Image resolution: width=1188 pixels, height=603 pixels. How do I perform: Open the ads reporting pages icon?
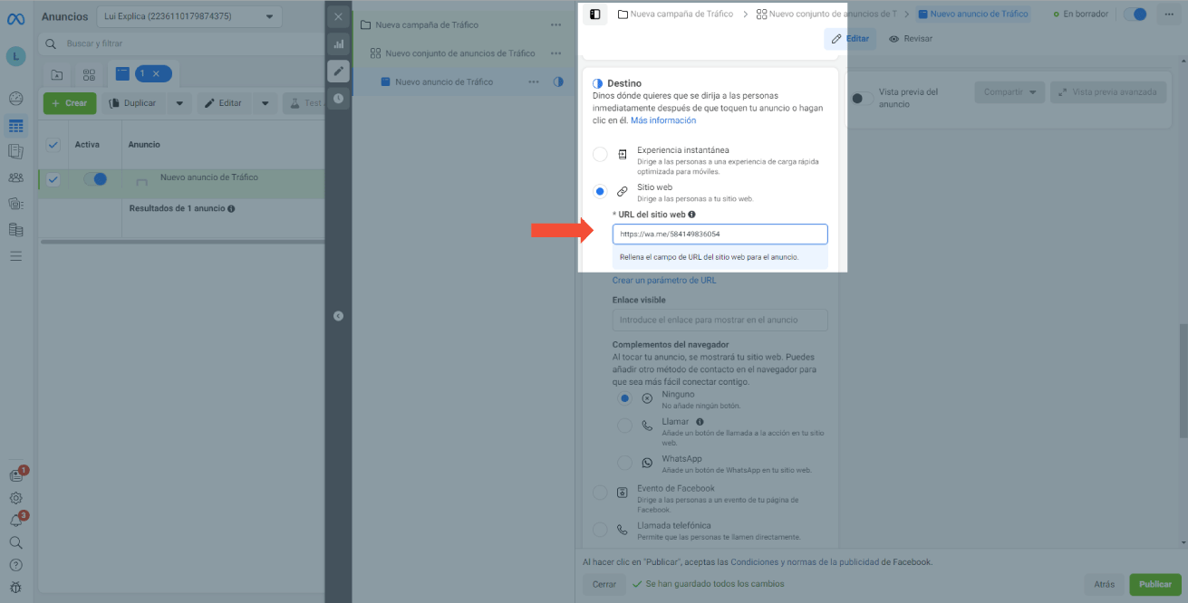[15, 151]
